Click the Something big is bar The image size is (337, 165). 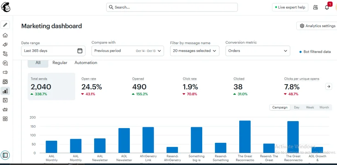point(196,140)
